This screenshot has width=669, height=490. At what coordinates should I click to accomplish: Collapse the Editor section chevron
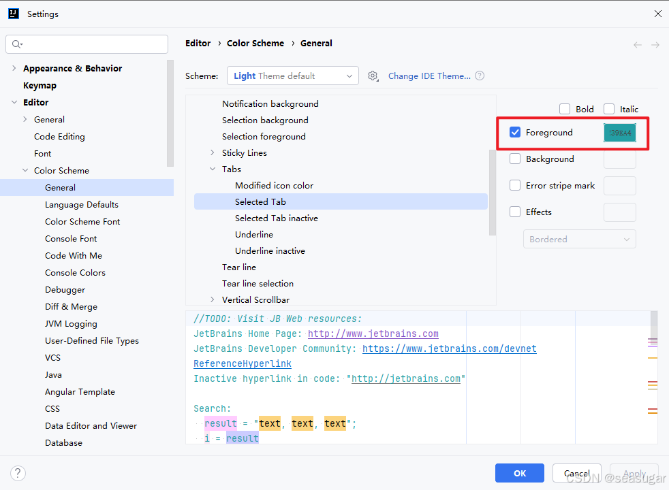[14, 102]
